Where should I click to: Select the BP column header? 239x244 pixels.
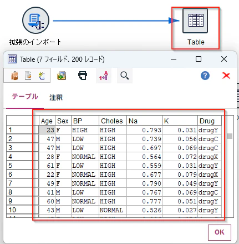(85, 121)
